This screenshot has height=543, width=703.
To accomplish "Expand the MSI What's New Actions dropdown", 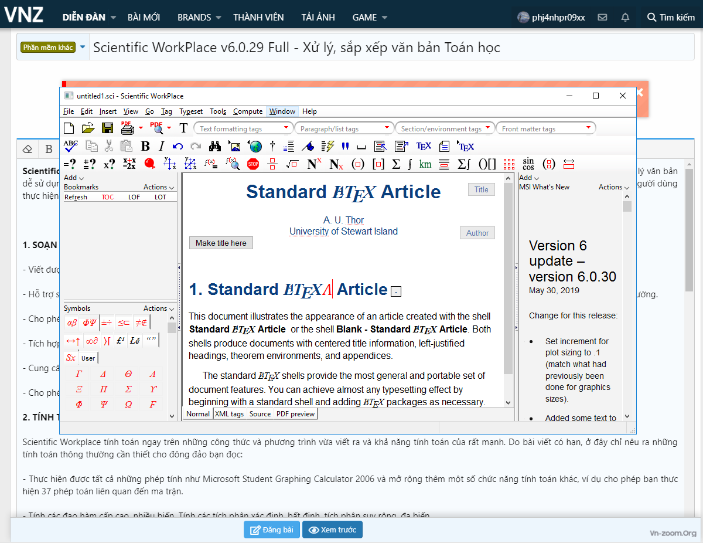I will [615, 187].
